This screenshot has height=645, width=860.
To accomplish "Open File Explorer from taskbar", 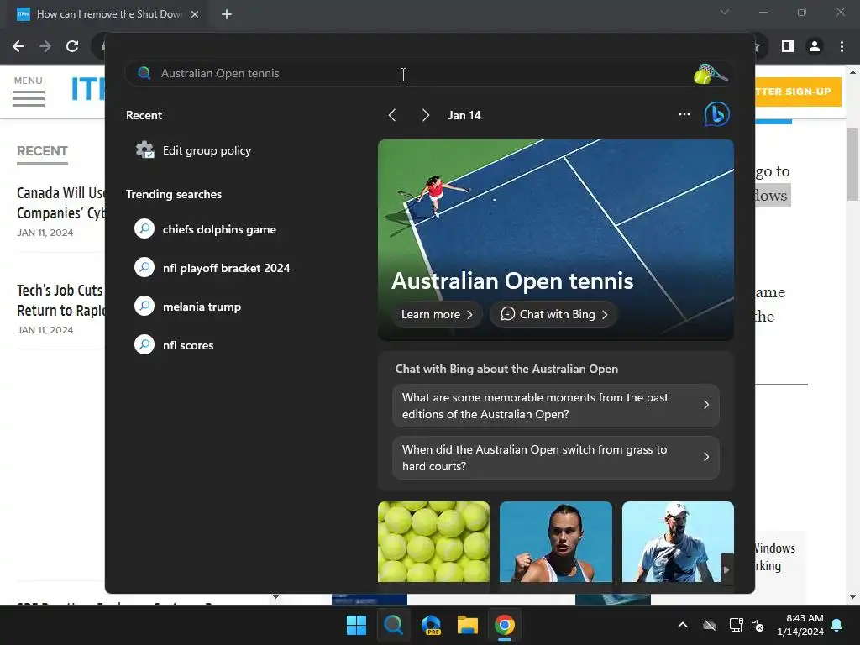I will tap(468, 625).
